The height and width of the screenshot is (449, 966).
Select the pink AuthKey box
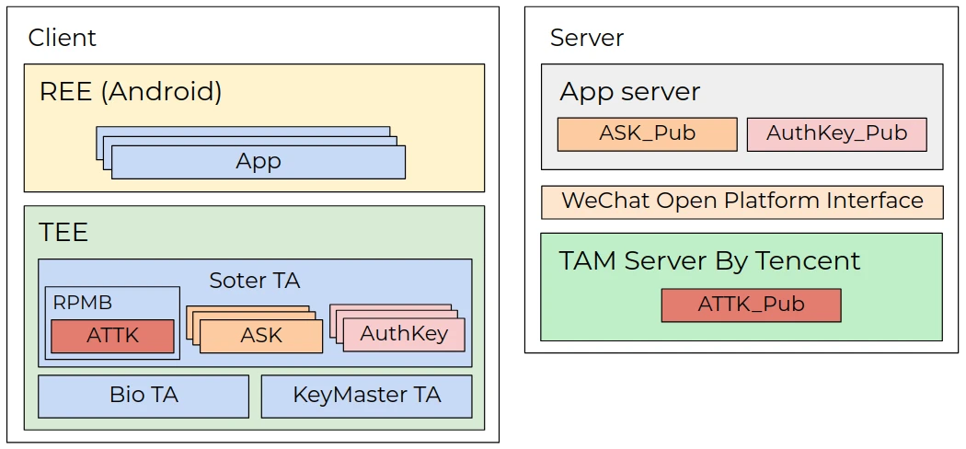tap(404, 335)
